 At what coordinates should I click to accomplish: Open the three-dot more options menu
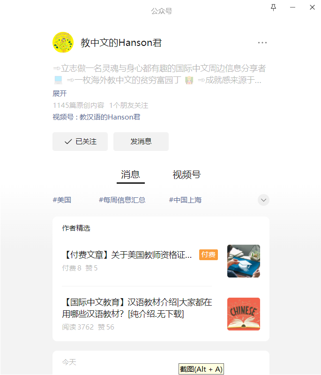[x=262, y=43]
